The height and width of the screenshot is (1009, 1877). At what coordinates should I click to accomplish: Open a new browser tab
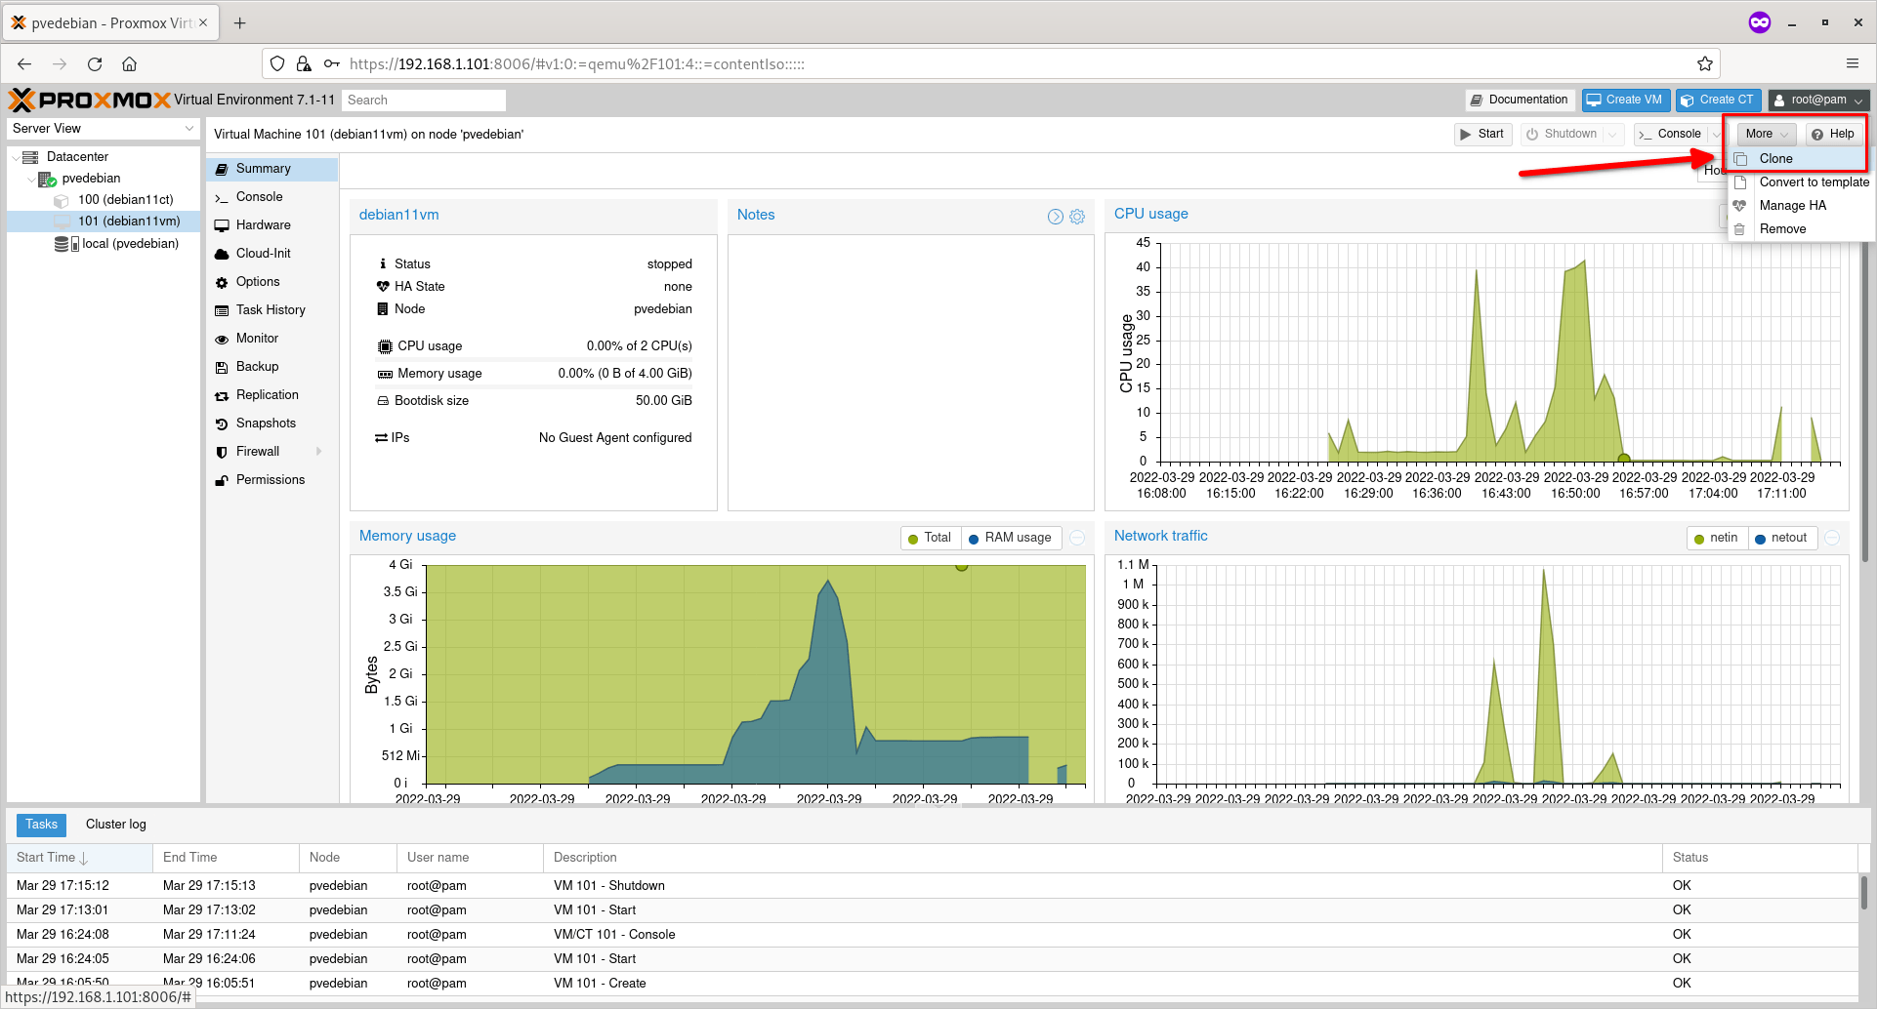coord(240,22)
